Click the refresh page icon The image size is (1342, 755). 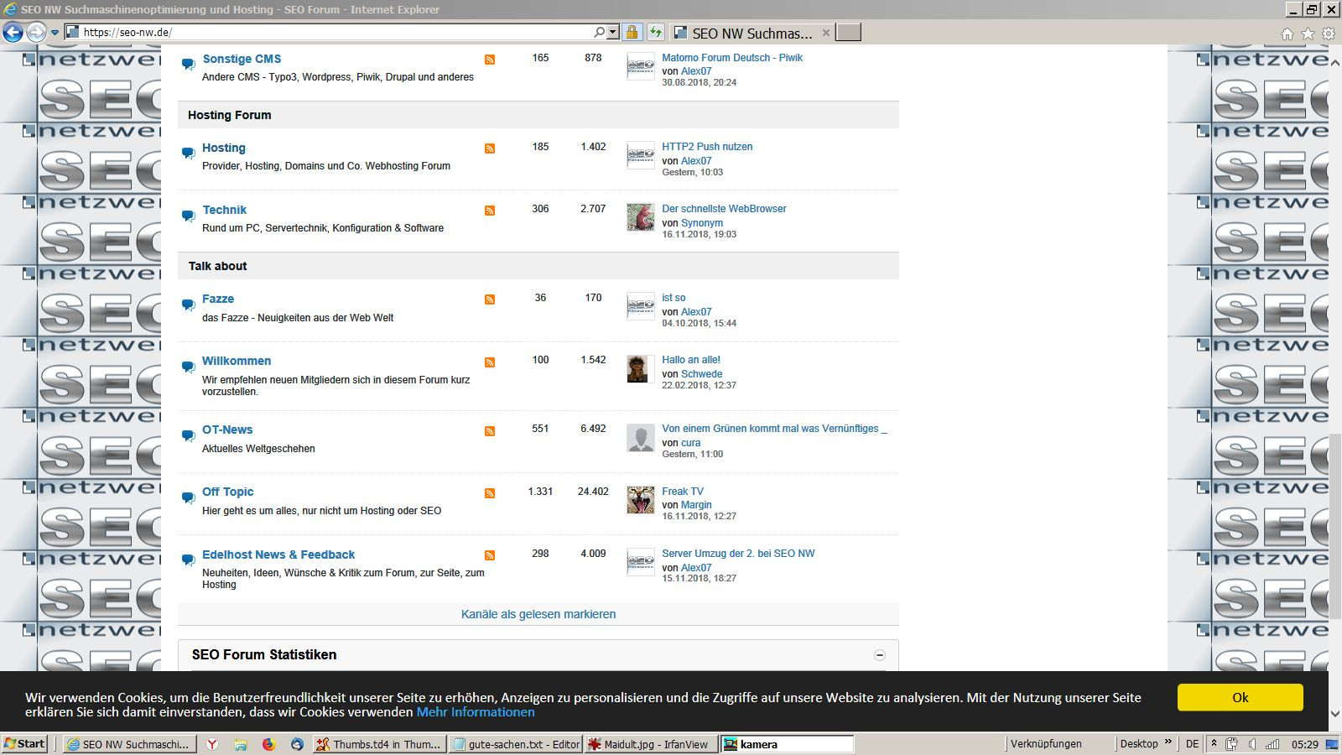coord(656,33)
